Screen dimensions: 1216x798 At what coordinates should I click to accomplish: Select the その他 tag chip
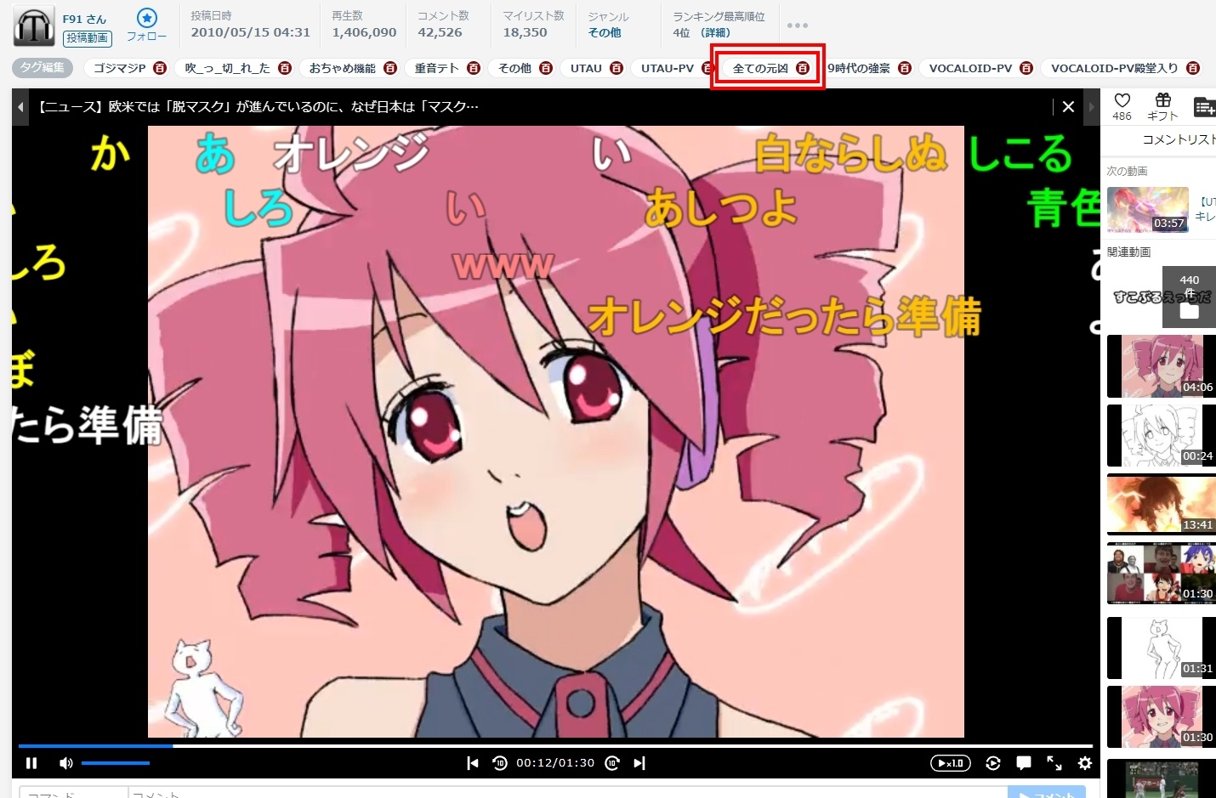click(x=514, y=68)
